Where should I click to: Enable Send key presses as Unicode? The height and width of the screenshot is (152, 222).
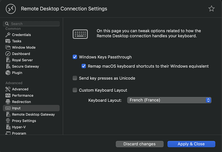[75, 78]
